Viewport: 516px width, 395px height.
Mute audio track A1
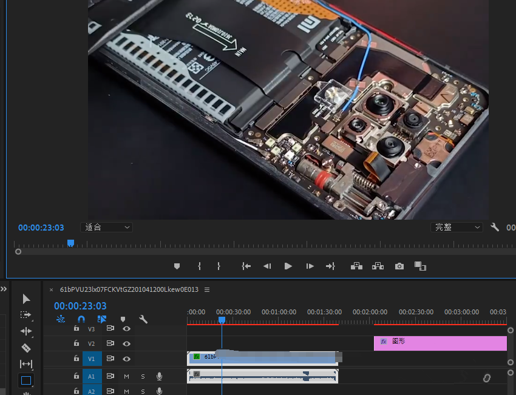[x=127, y=376]
